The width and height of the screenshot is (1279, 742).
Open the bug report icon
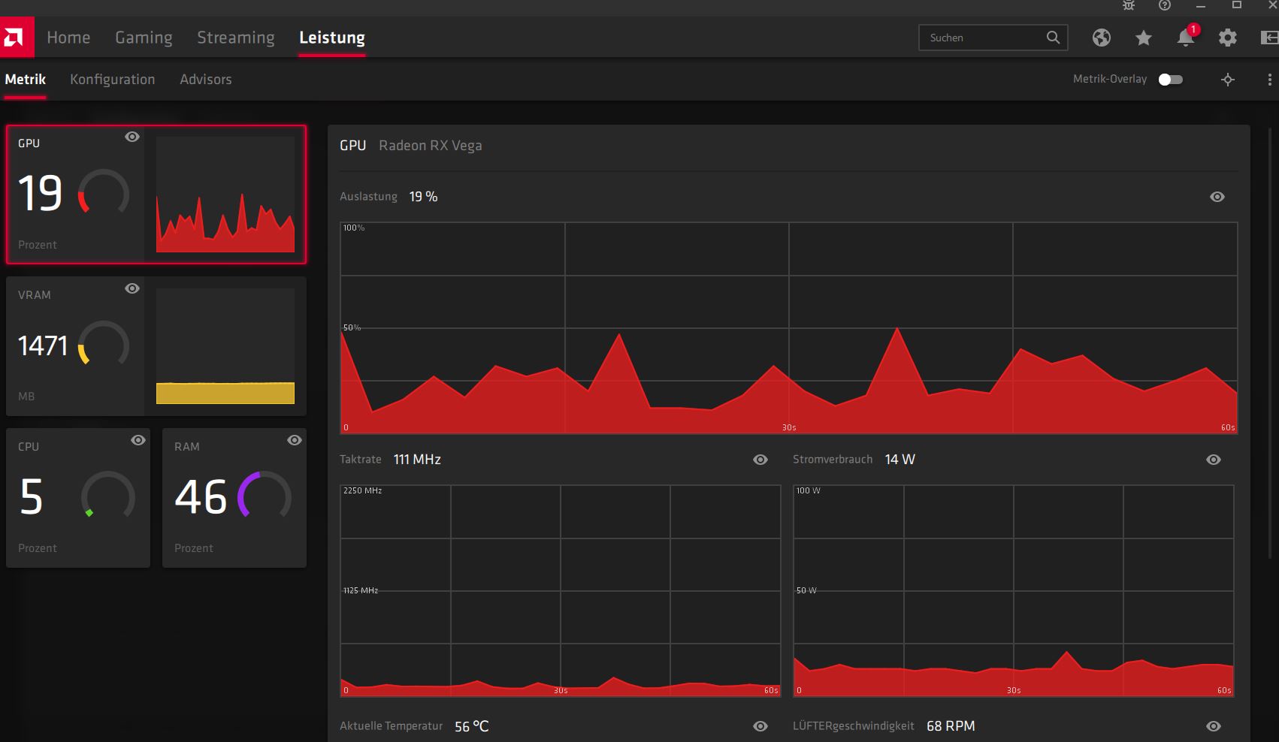[x=1129, y=5]
